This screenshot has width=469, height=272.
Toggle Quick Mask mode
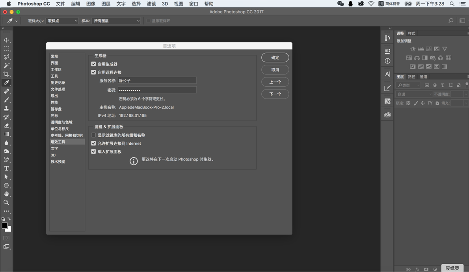point(6,238)
